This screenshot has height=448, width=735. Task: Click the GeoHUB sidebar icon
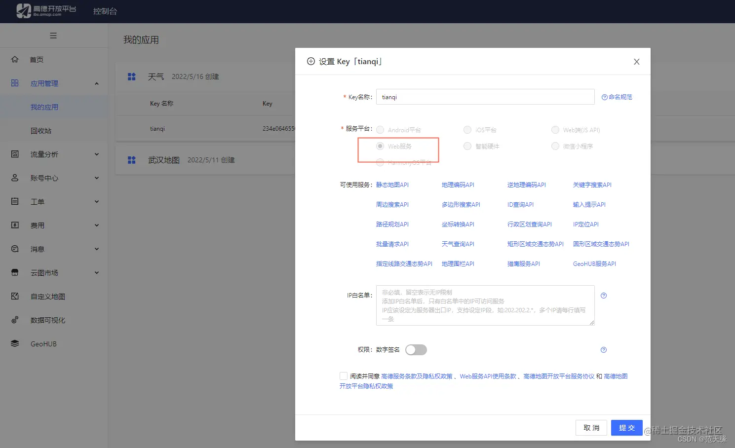14,343
